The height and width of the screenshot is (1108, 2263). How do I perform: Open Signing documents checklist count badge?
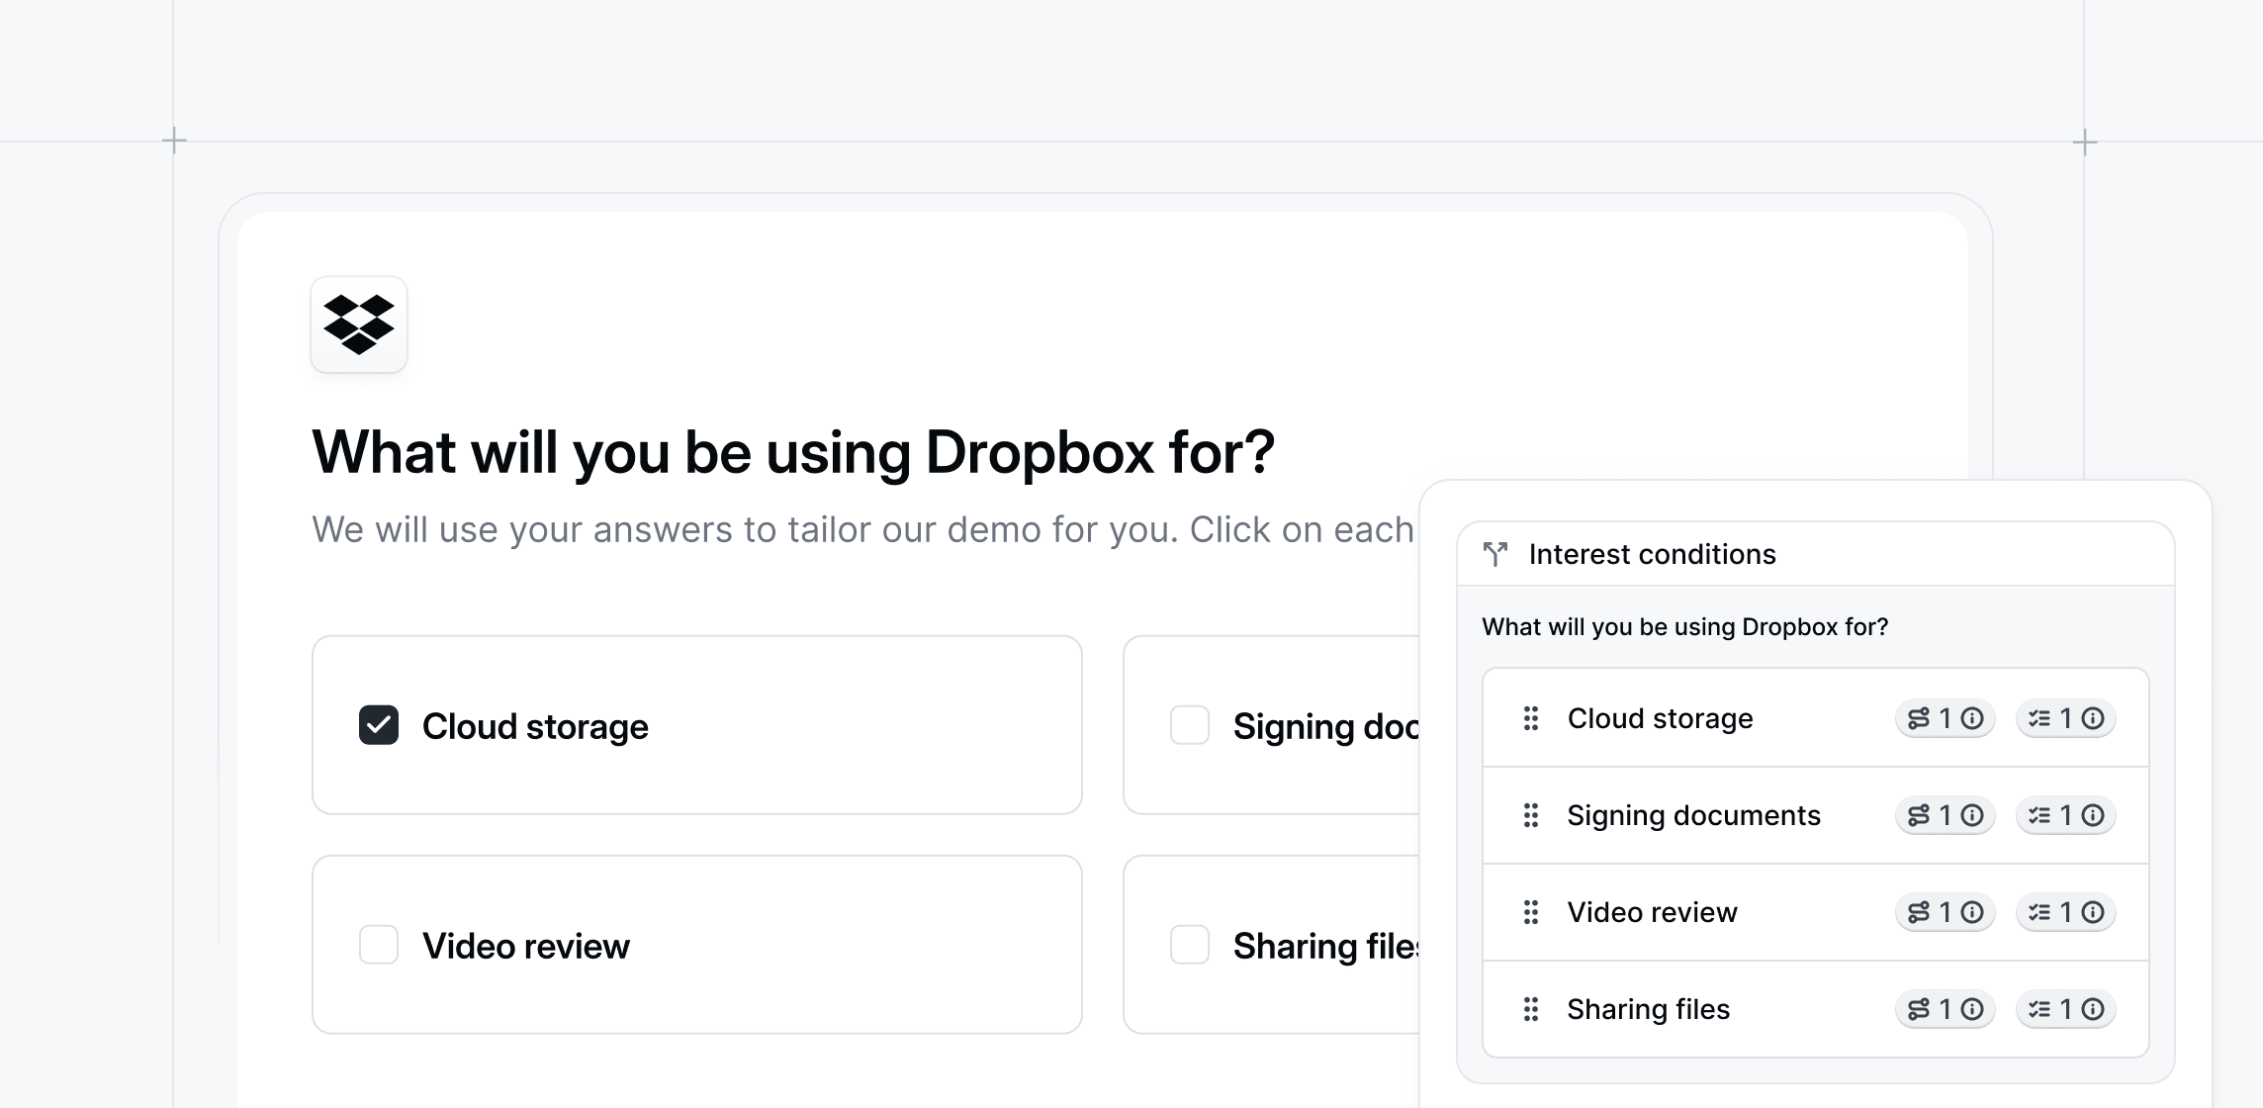tap(2066, 815)
